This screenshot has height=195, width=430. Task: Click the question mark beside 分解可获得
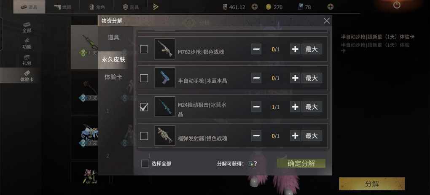pyautogui.click(x=255, y=164)
